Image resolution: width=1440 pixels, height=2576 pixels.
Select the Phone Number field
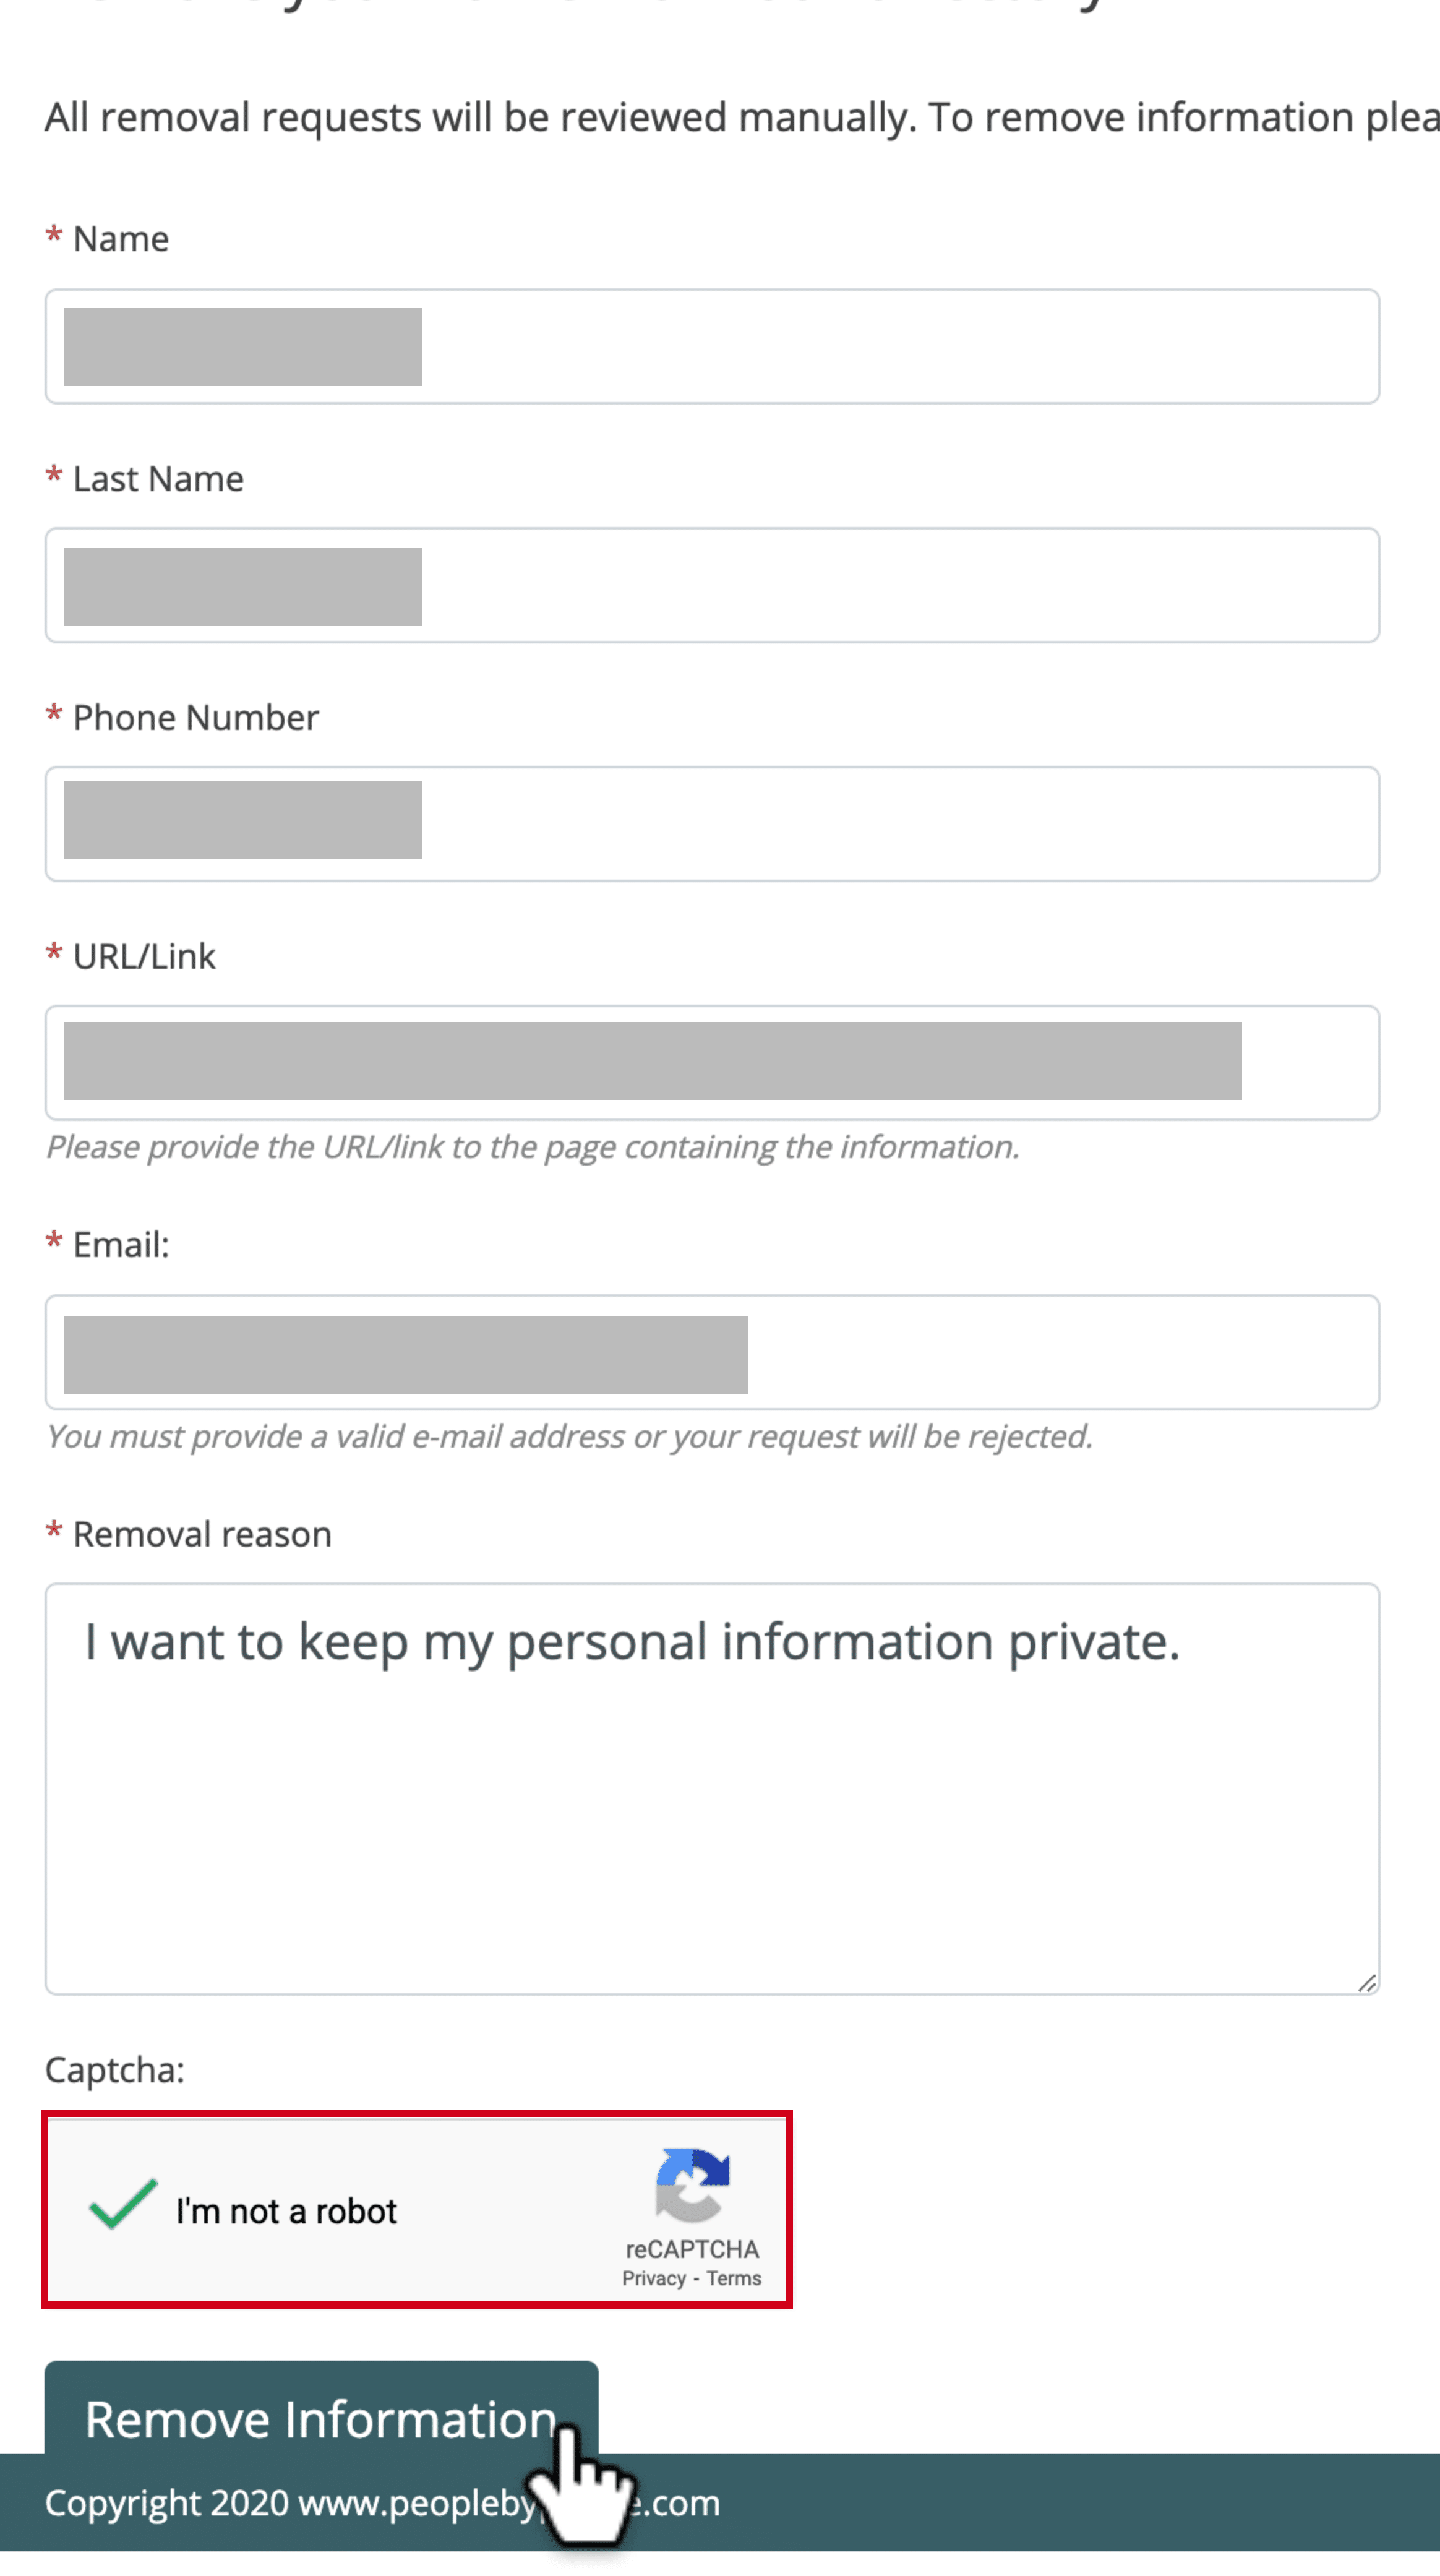point(712,825)
